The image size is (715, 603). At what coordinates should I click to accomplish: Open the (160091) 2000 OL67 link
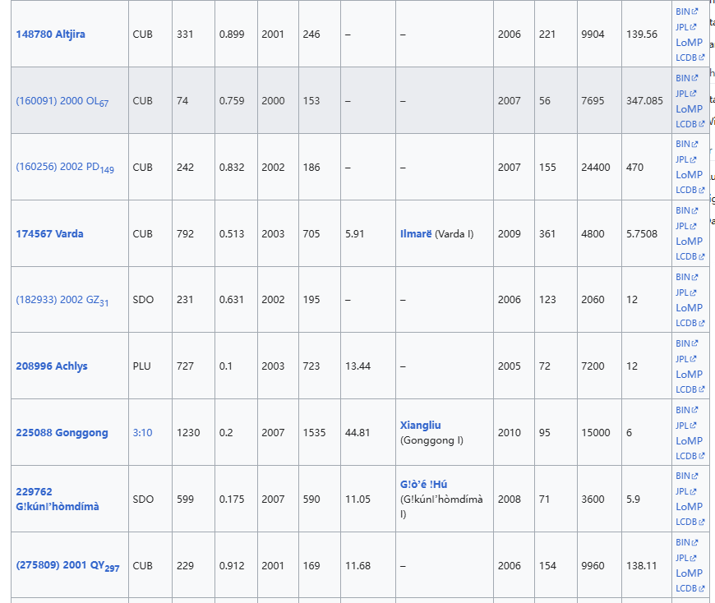(62, 101)
